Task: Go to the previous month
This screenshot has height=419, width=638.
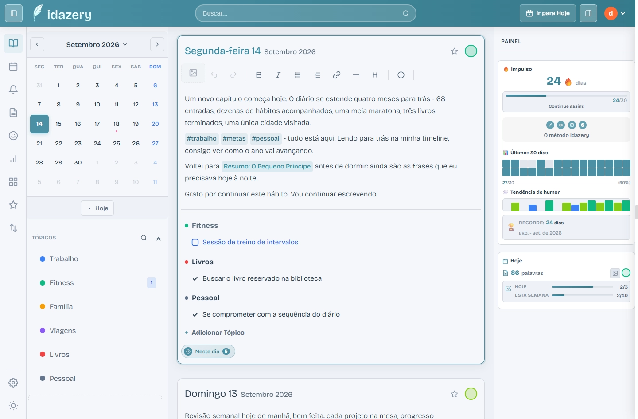Action: (37, 44)
